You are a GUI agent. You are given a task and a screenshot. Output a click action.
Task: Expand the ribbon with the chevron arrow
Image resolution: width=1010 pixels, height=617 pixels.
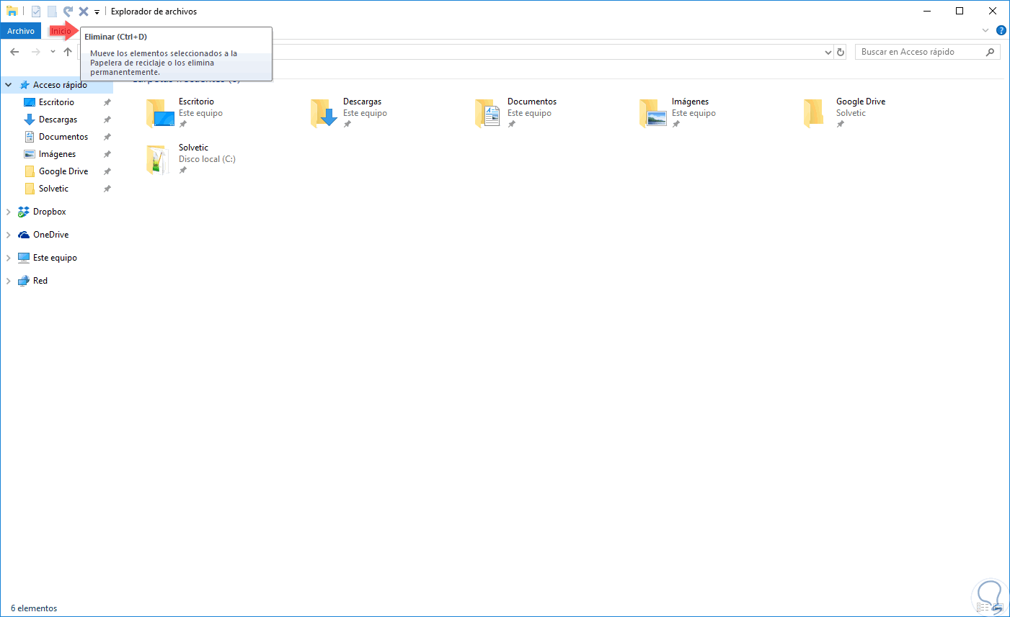[985, 30]
